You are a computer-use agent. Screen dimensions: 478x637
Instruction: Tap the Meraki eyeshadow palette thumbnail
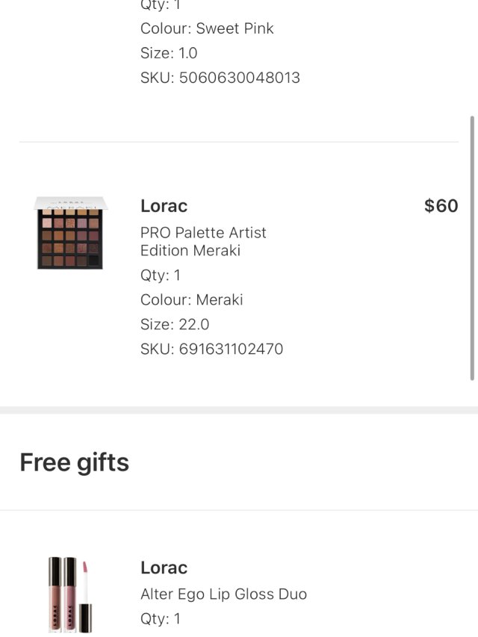click(x=70, y=233)
